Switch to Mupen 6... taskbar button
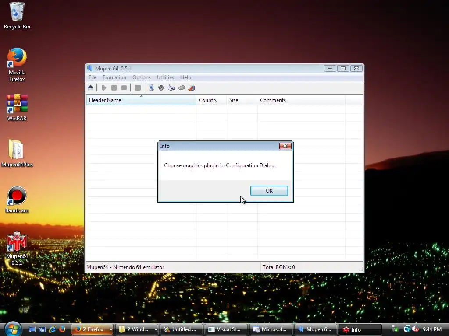The height and width of the screenshot is (336, 449). pos(316,329)
